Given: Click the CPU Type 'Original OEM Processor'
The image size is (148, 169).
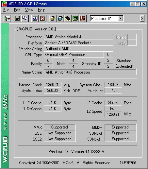Looking at the screenshot, I should [x=74, y=55].
